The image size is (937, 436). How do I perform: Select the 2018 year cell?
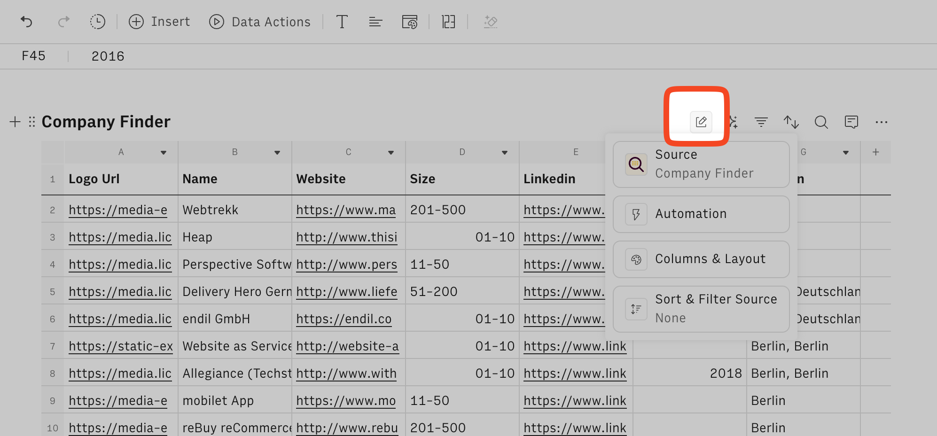[690, 374]
